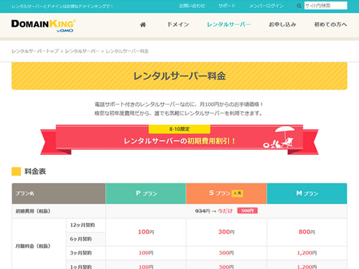The width and height of the screenshot is (359, 269).
Task: Click the 800円 M plan price
Action: pos(307,232)
